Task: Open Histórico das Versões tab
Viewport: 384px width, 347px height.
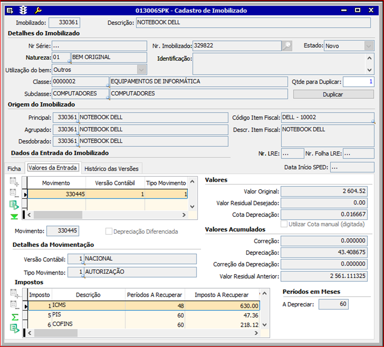Action: [111, 168]
